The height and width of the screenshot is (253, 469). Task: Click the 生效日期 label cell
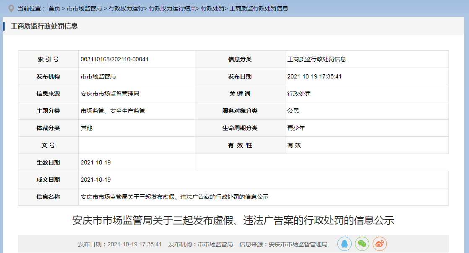[49, 162]
